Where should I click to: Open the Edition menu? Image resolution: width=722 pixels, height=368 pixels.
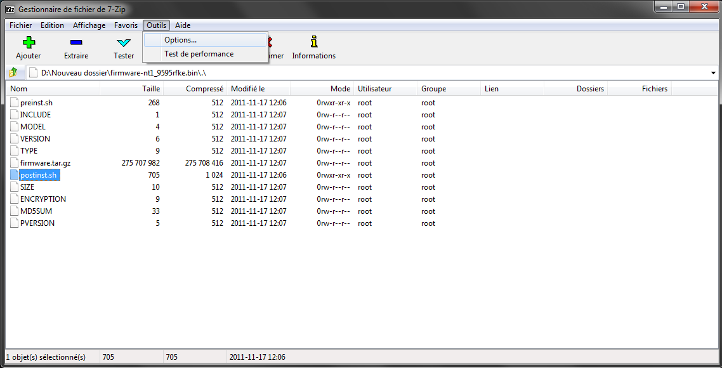click(52, 25)
